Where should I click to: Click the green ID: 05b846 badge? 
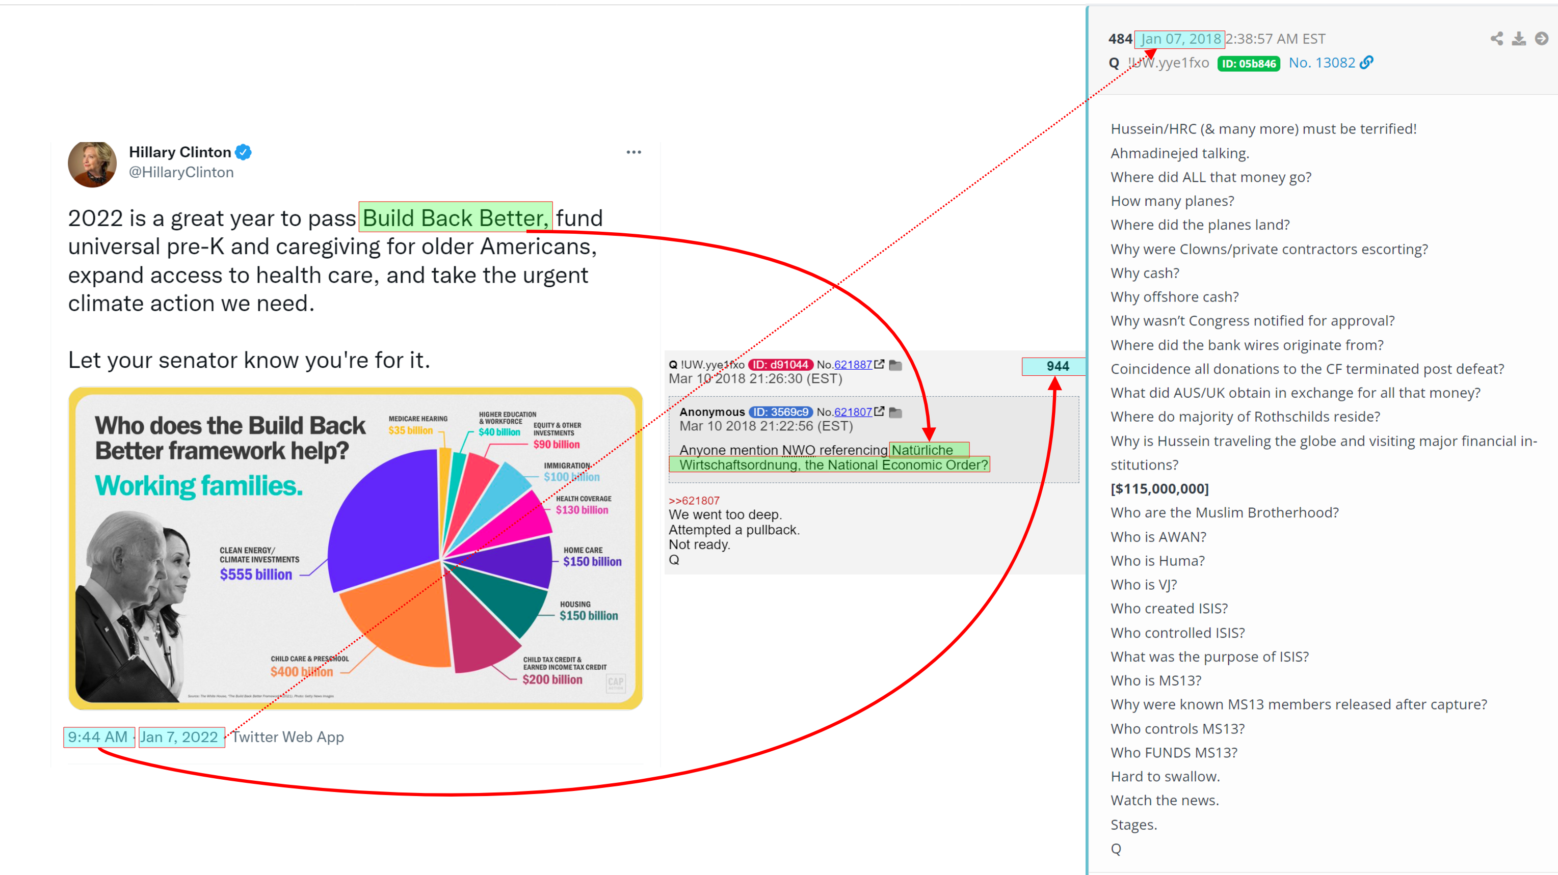(1248, 64)
